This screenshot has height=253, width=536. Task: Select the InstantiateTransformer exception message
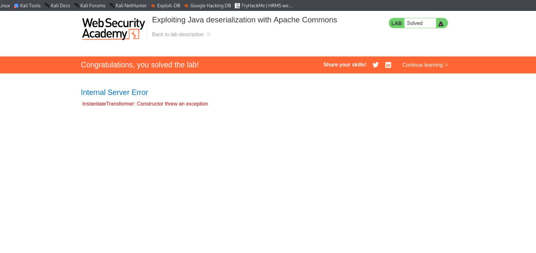145,104
